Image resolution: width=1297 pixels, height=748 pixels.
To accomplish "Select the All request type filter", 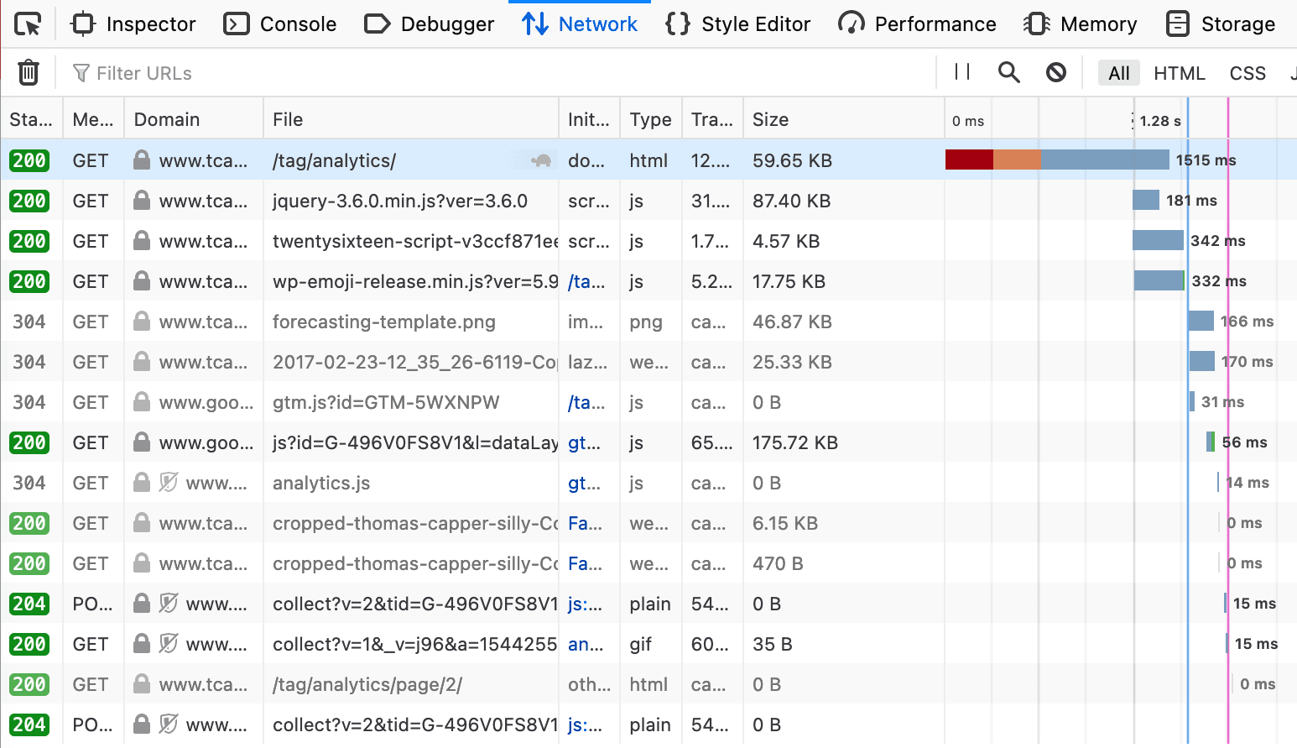I will click(1118, 73).
